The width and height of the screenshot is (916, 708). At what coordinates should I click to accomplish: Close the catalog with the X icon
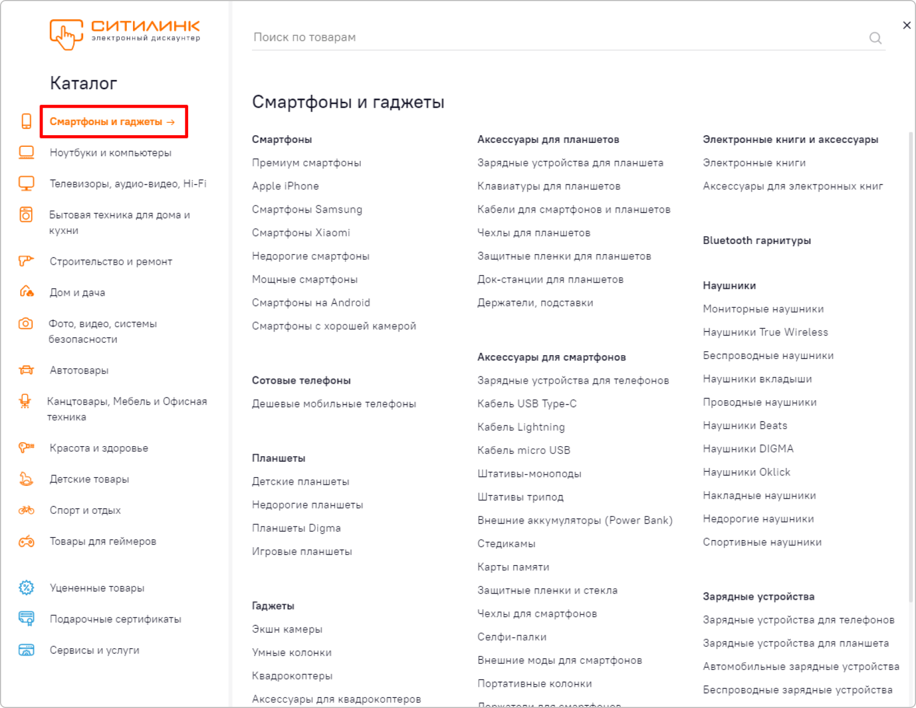click(x=907, y=25)
